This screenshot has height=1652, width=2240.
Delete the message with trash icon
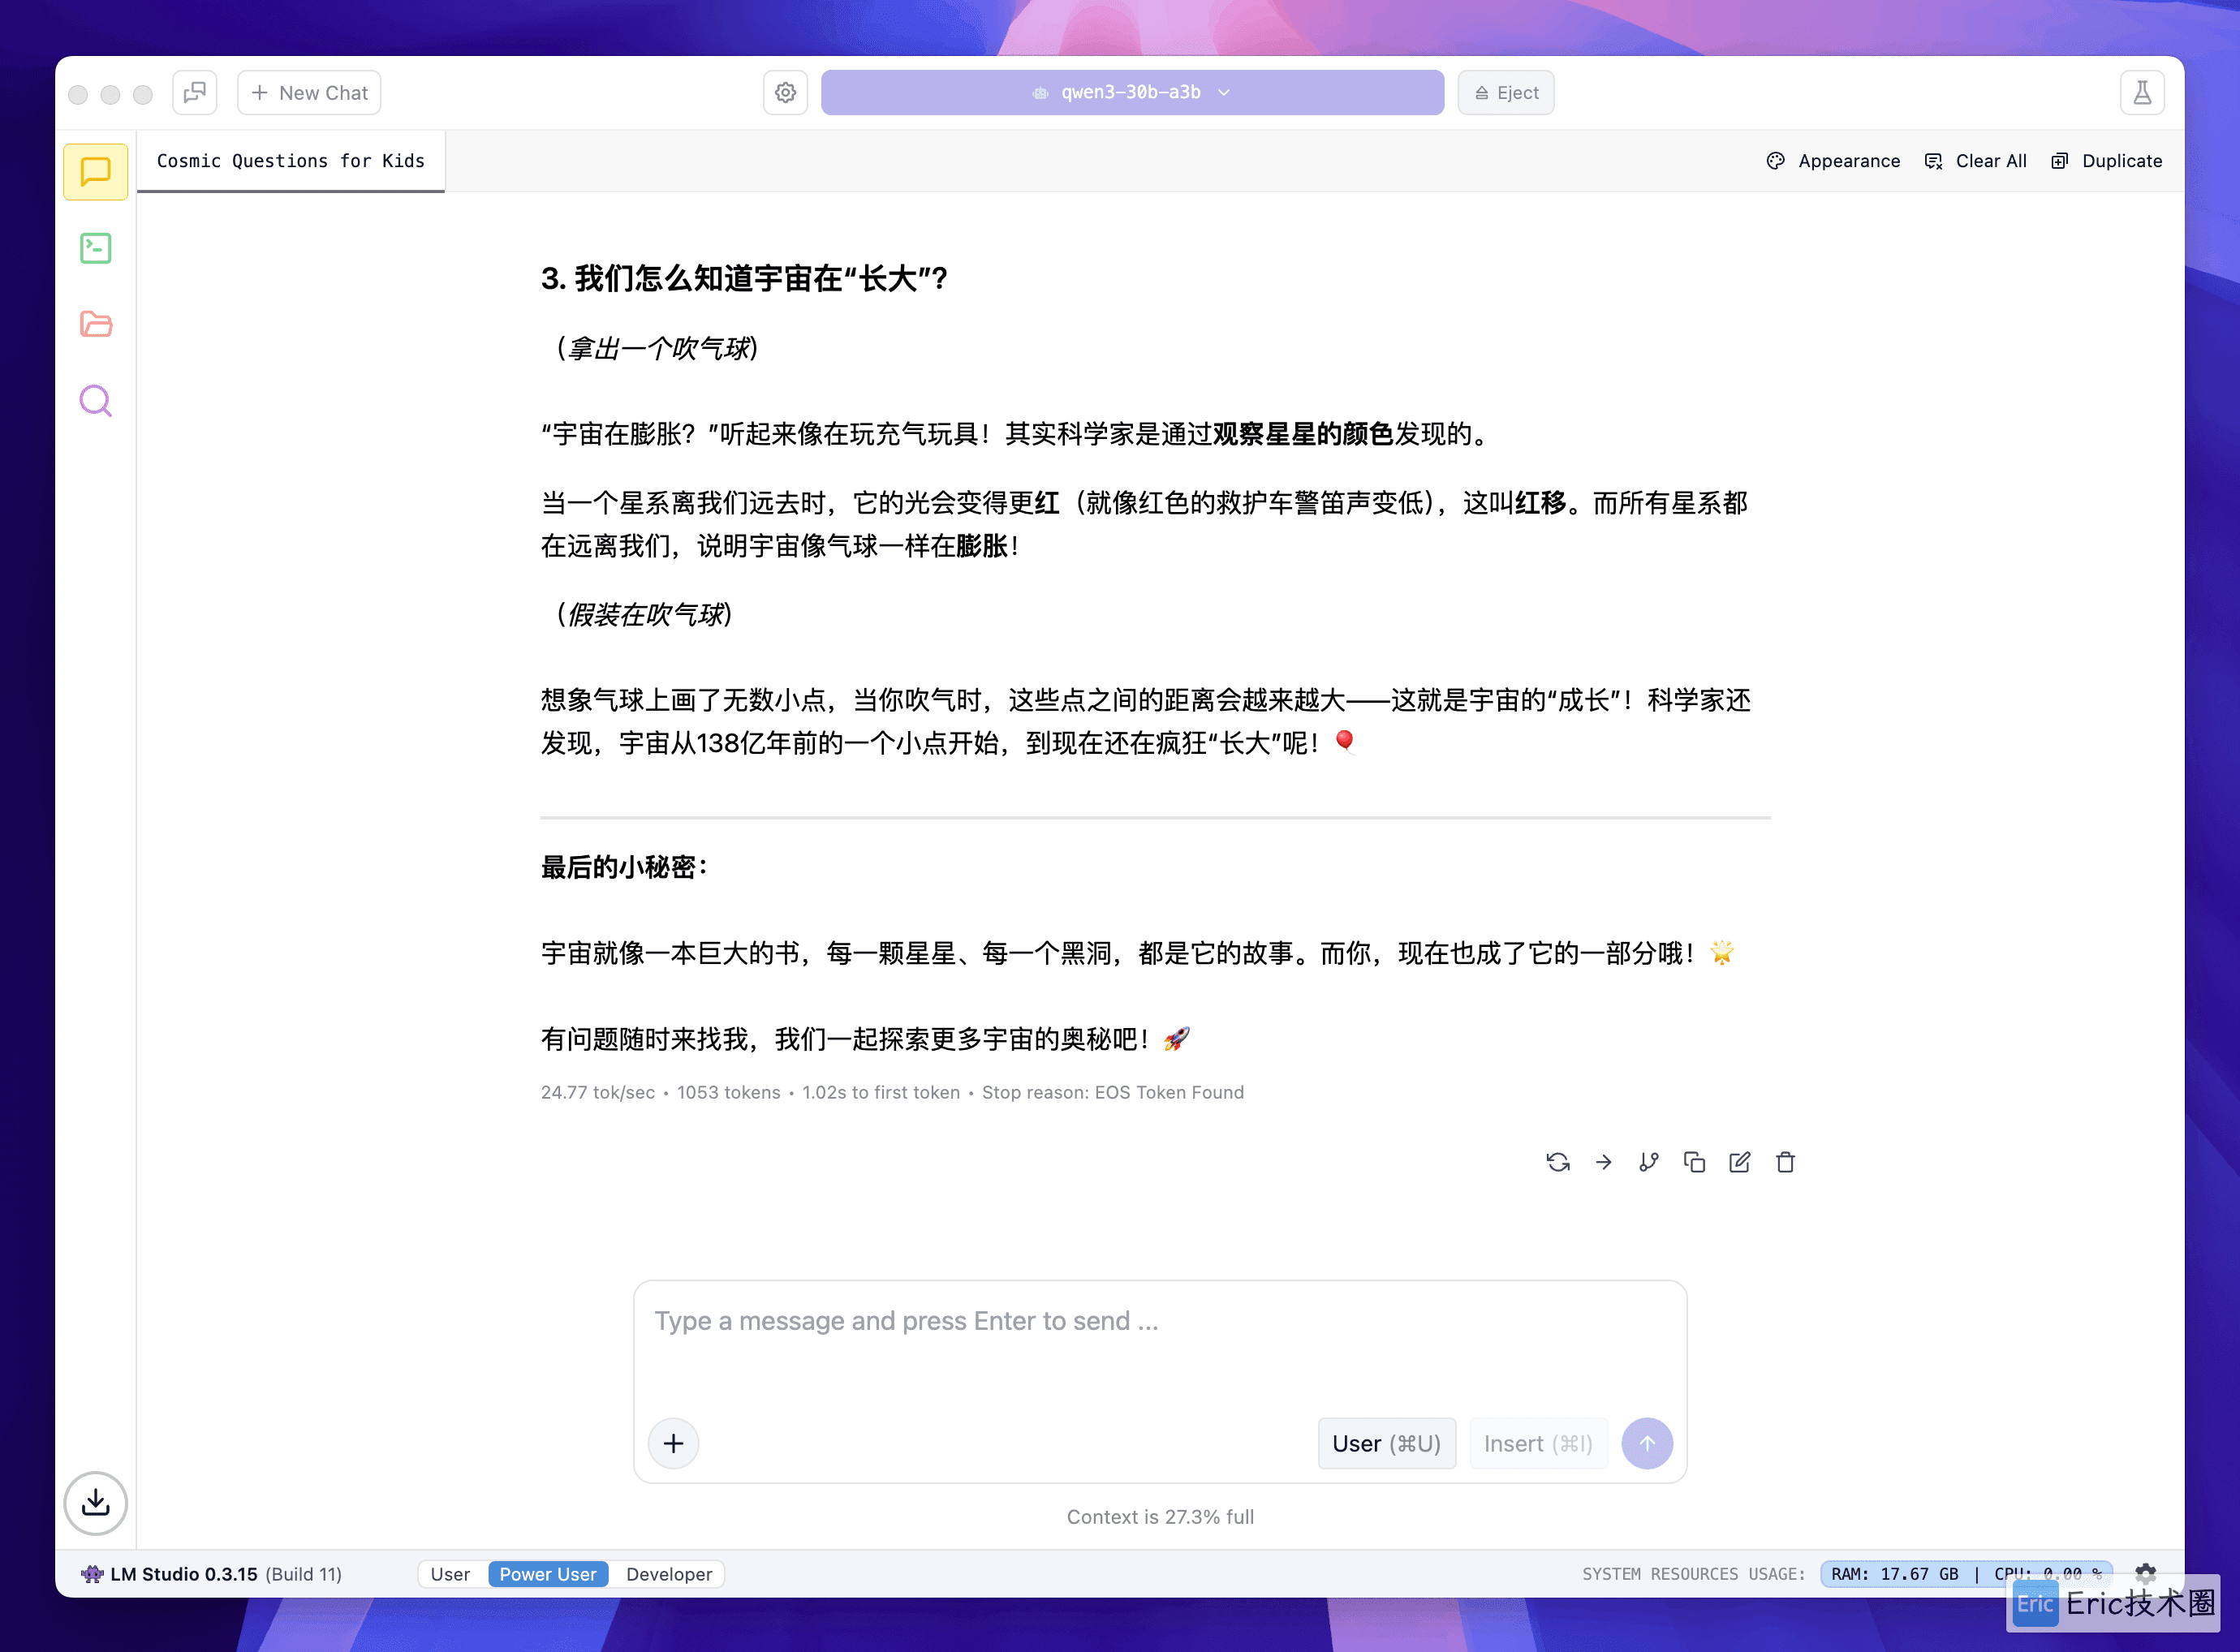point(1785,1162)
